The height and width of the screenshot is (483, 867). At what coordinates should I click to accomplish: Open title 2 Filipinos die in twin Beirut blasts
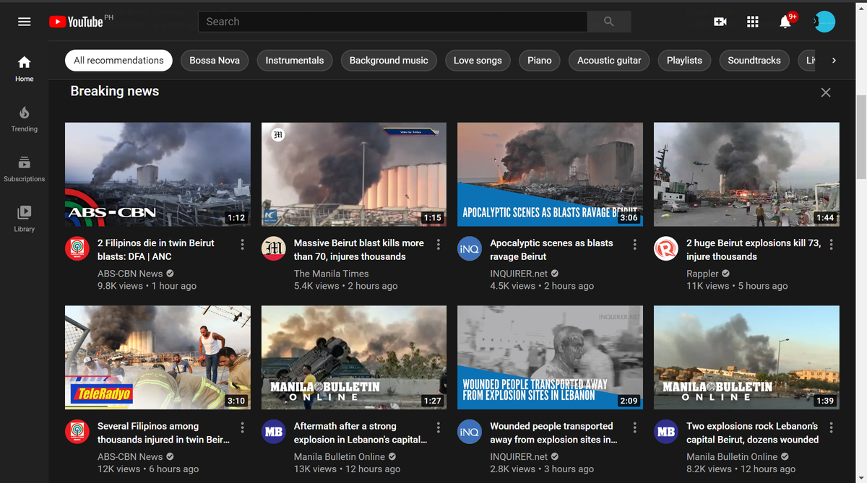click(x=156, y=250)
